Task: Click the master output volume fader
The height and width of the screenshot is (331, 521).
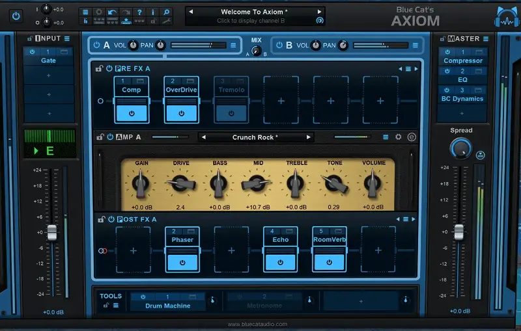Action: pos(458,232)
